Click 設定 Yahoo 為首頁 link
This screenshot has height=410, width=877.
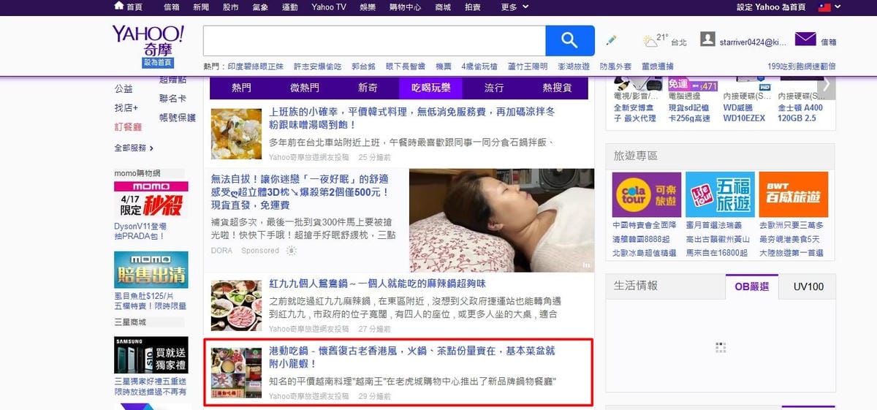click(x=771, y=7)
